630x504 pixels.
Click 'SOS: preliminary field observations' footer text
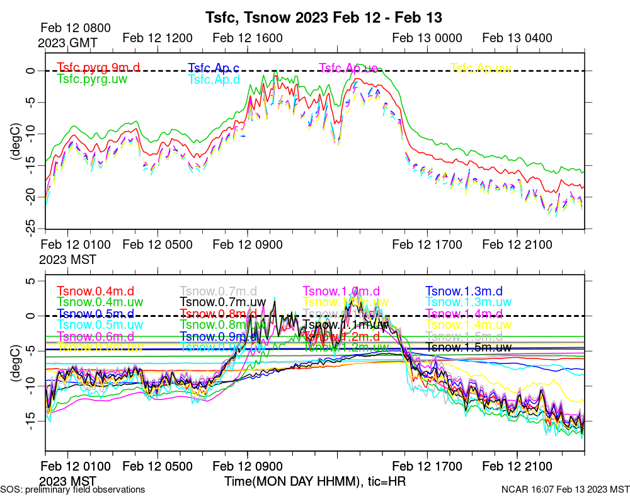pos(72,490)
